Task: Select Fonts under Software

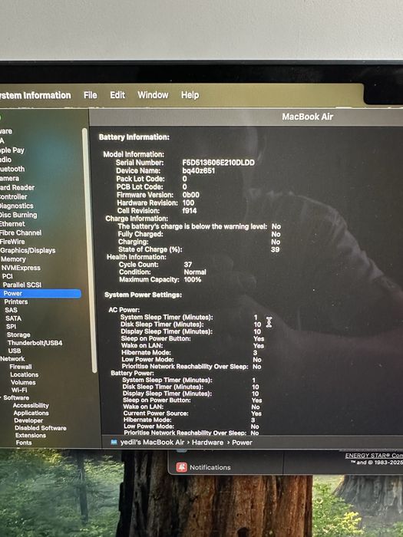Action: click(24, 443)
